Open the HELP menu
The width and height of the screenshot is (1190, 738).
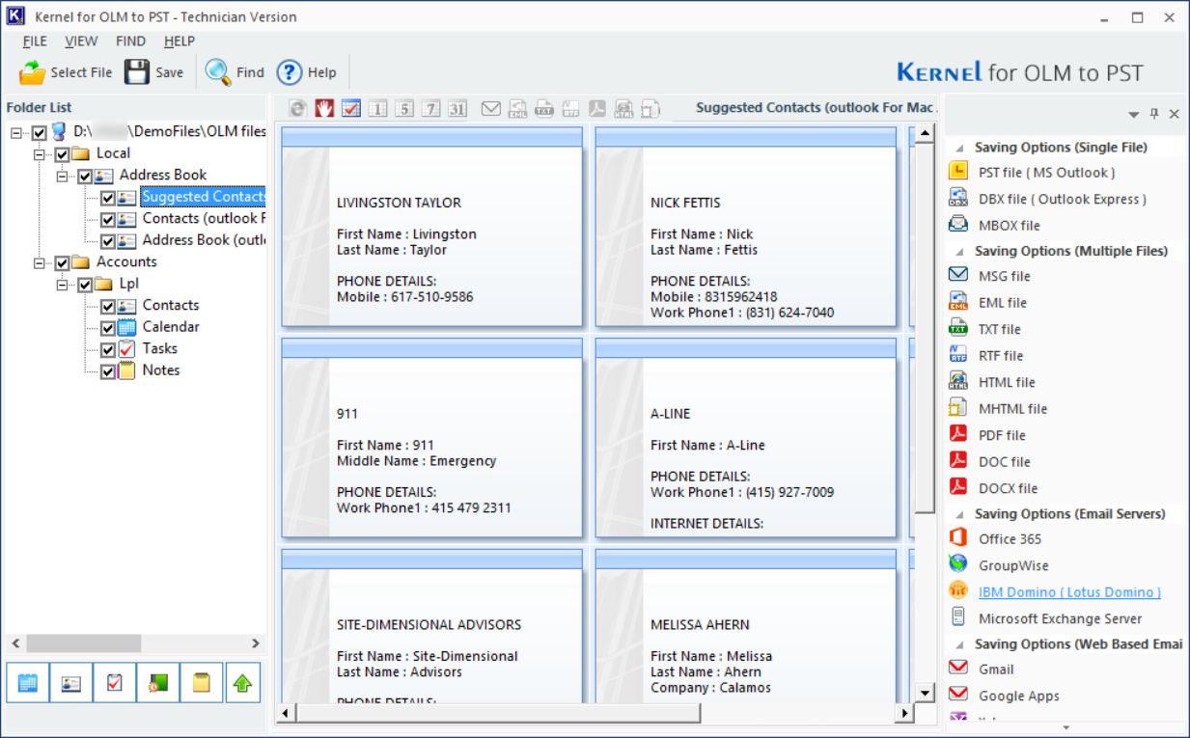coord(180,41)
